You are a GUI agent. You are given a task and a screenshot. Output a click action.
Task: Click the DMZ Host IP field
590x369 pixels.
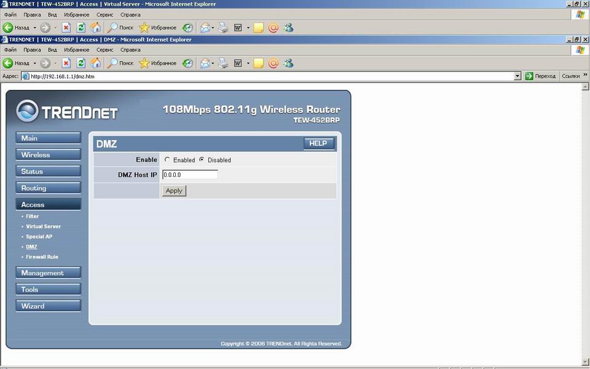(x=190, y=175)
